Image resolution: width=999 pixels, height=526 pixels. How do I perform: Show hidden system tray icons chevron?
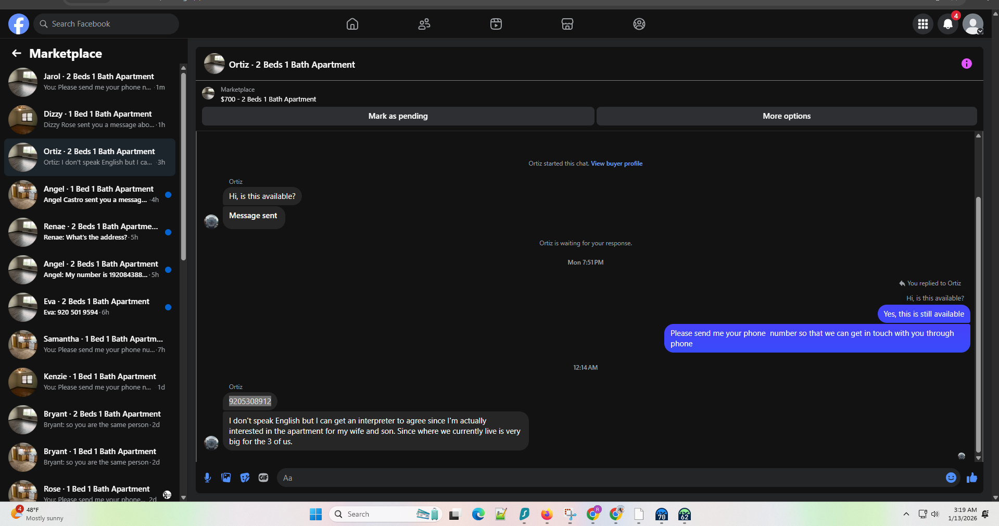[x=906, y=514]
